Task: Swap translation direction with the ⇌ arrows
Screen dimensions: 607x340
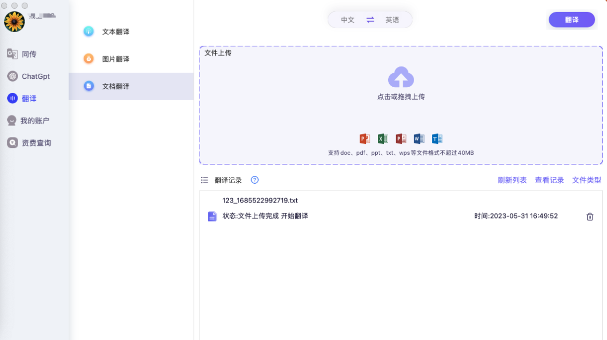Action: click(370, 19)
